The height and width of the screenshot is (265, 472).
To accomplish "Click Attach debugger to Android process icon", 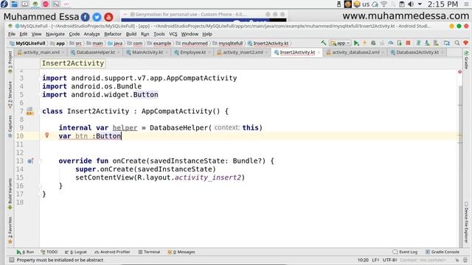I will click(400, 43).
